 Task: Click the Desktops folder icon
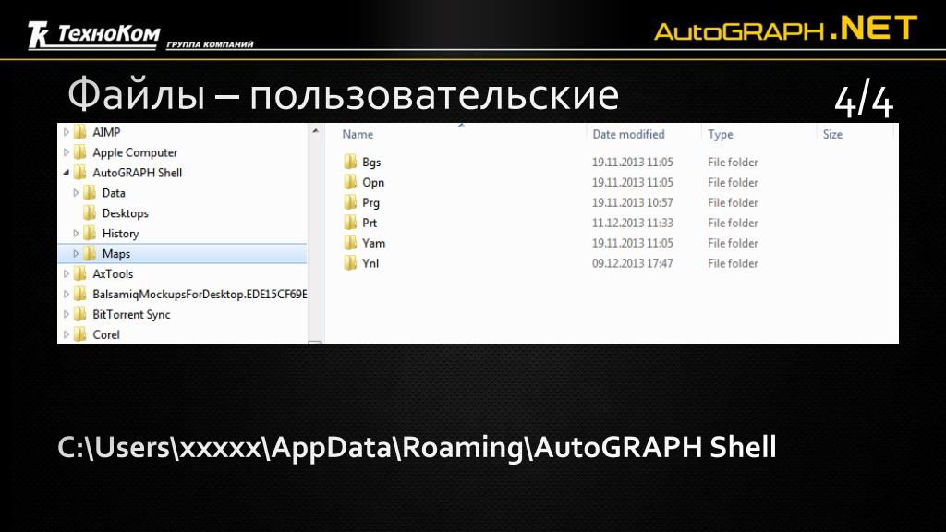pos(90,213)
